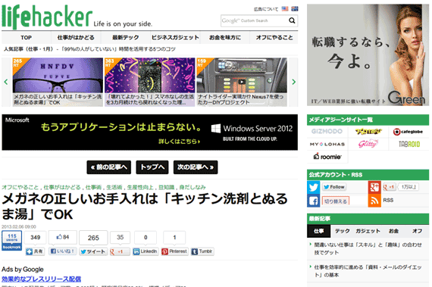Pin article with Pinterest button

[x=174, y=251]
